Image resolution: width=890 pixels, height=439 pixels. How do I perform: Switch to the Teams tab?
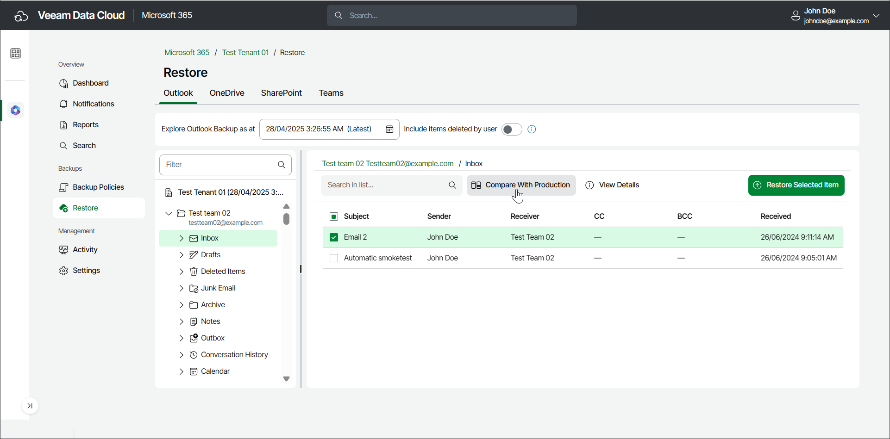click(331, 93)
